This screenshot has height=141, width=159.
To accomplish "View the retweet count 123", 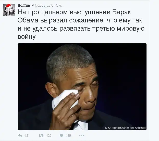I will pyautogui.click(x=49, y=136).
